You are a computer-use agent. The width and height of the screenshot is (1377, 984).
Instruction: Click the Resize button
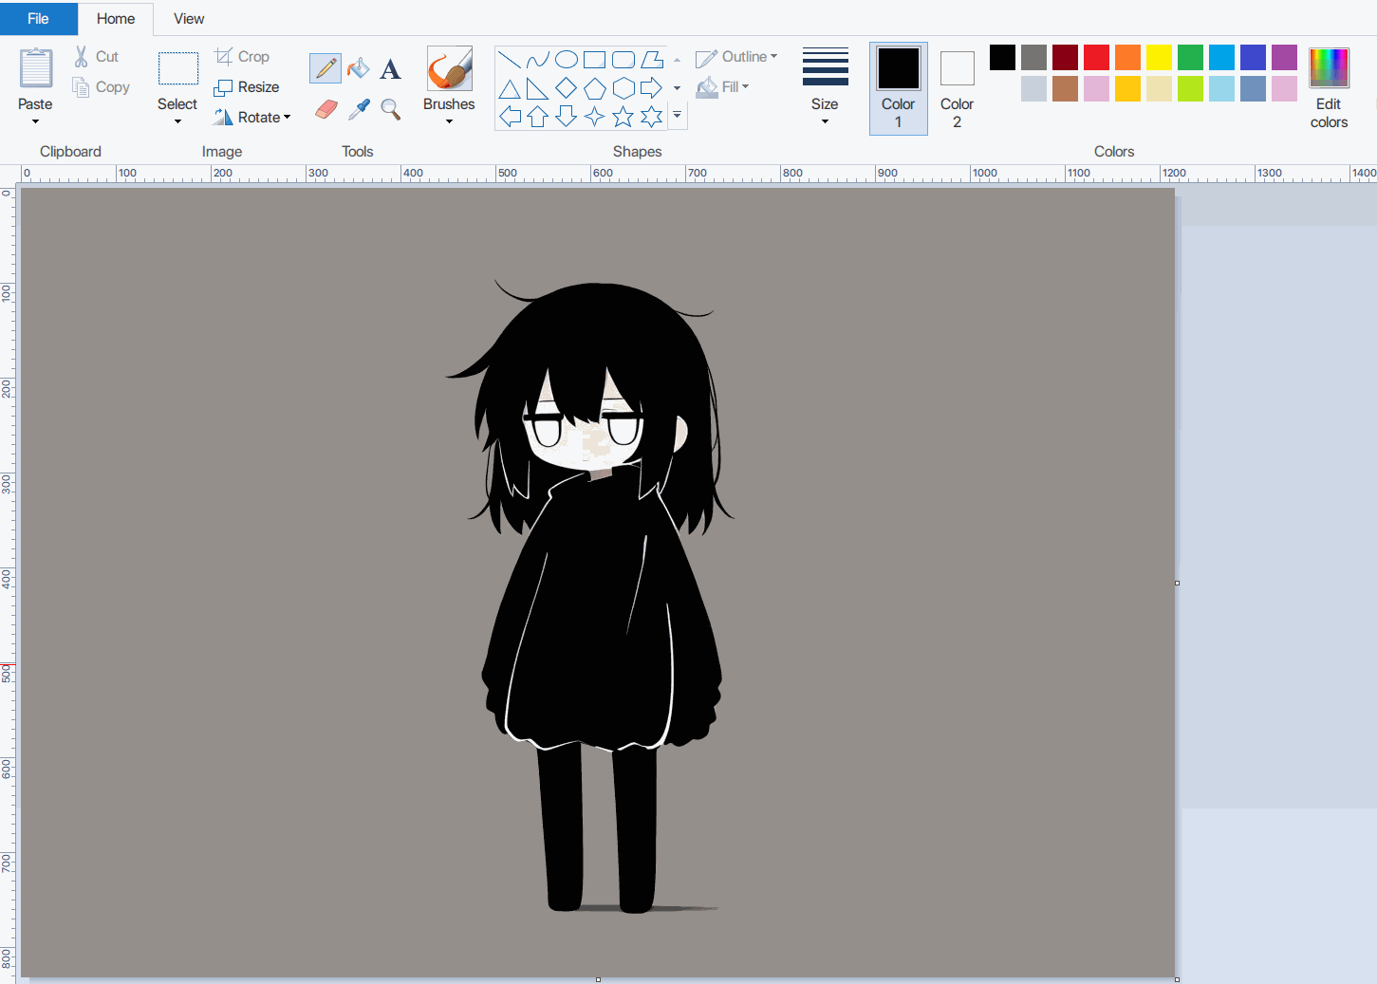(247, 87)
